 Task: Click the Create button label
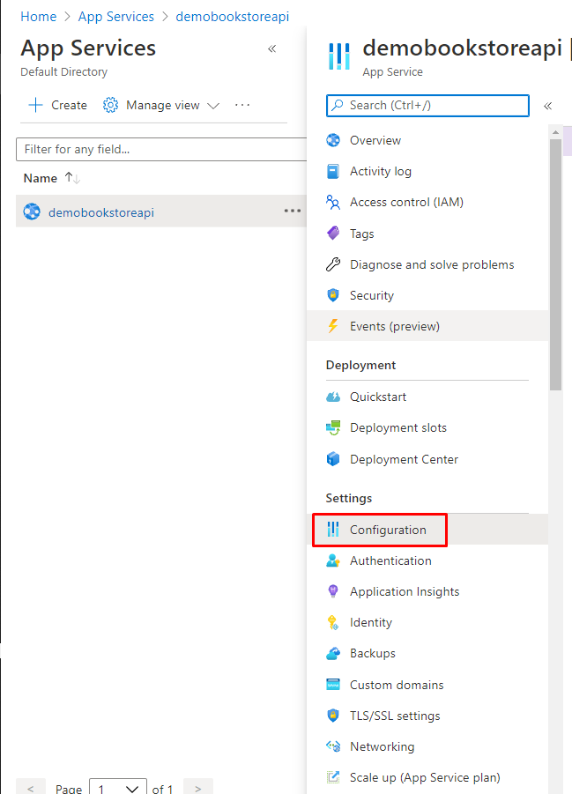[69, 106]
